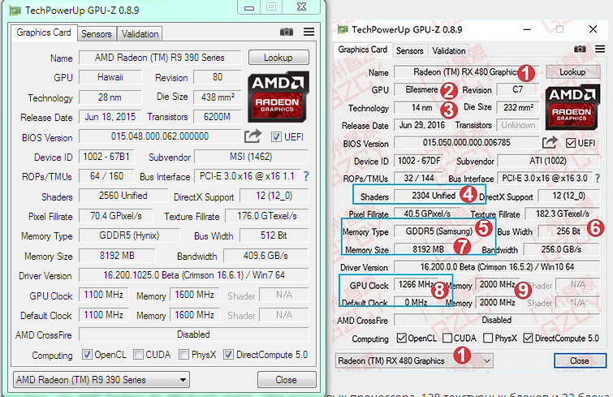The image size is (613, 397).
Task: Click Close button in R9 390 window
Action: [287, 379]
